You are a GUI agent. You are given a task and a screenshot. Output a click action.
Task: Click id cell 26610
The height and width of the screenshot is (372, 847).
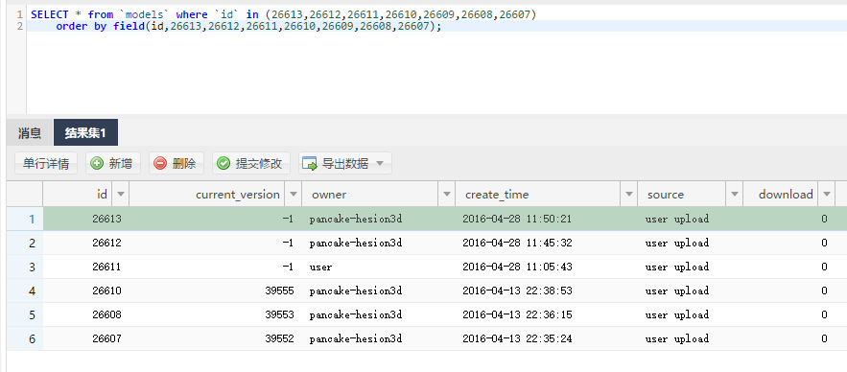tap(86, 291)
